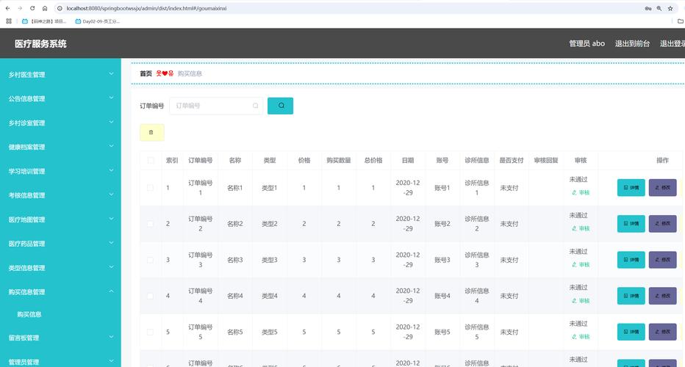Click 退出到前台 in the header
This screenshot has height=367, width=685.
tap(632, 43)
